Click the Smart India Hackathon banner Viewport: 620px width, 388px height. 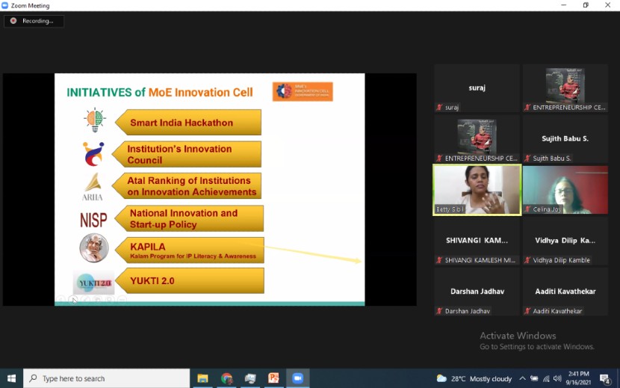click(x=187, y=123)
